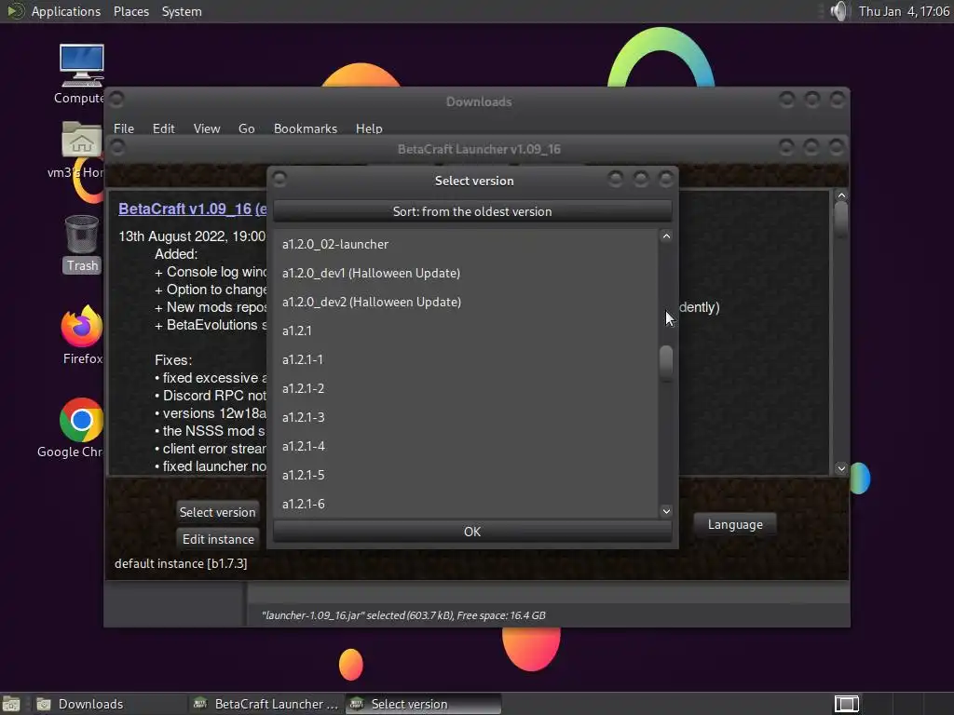
Task: Click the BetaCraft Launcher window menu button
Action: 117,147
